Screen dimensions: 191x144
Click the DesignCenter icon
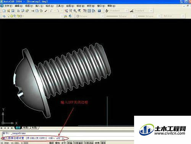[89, 11]
